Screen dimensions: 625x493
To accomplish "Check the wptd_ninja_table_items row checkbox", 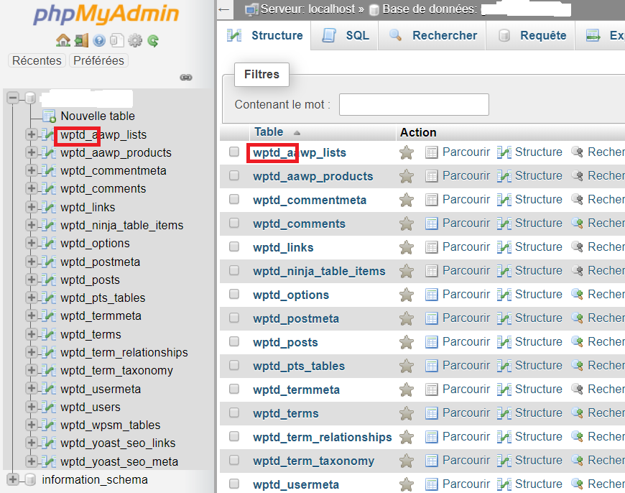I will pyautogui.click(x=234, y=270).
